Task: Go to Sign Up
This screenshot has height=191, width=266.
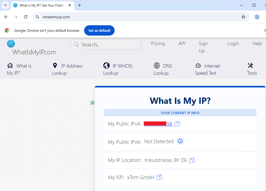Action: click(203, 47)
